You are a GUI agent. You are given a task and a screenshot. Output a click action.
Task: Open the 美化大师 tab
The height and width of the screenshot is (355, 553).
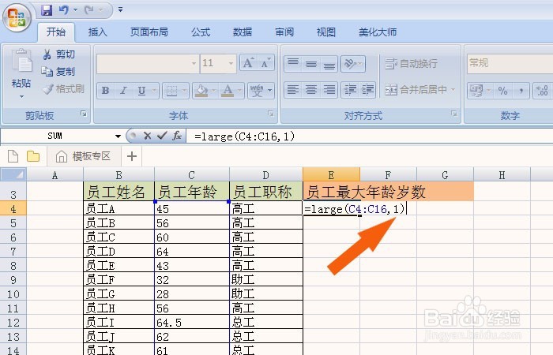pyautogui.click(x=378, y=32)
